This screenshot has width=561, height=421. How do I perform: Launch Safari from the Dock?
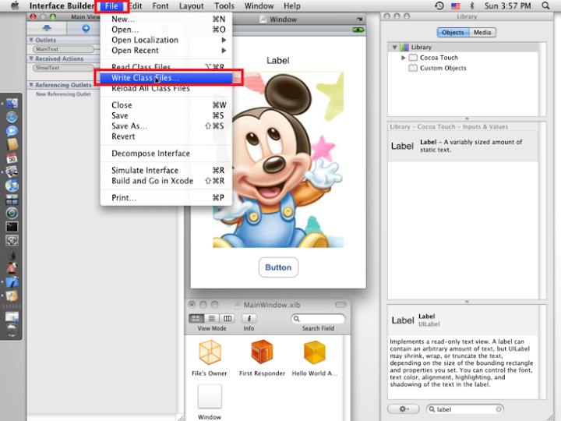[12, 118]
